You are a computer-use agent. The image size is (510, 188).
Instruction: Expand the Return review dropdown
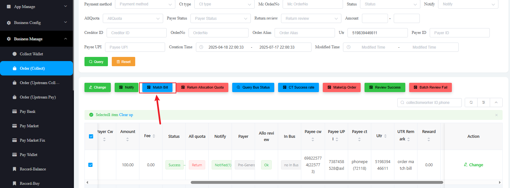[311, 19]
